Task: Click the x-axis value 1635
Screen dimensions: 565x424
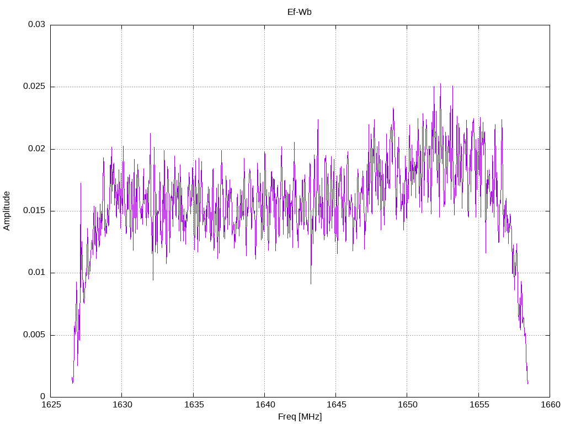Action: [194, 405]
